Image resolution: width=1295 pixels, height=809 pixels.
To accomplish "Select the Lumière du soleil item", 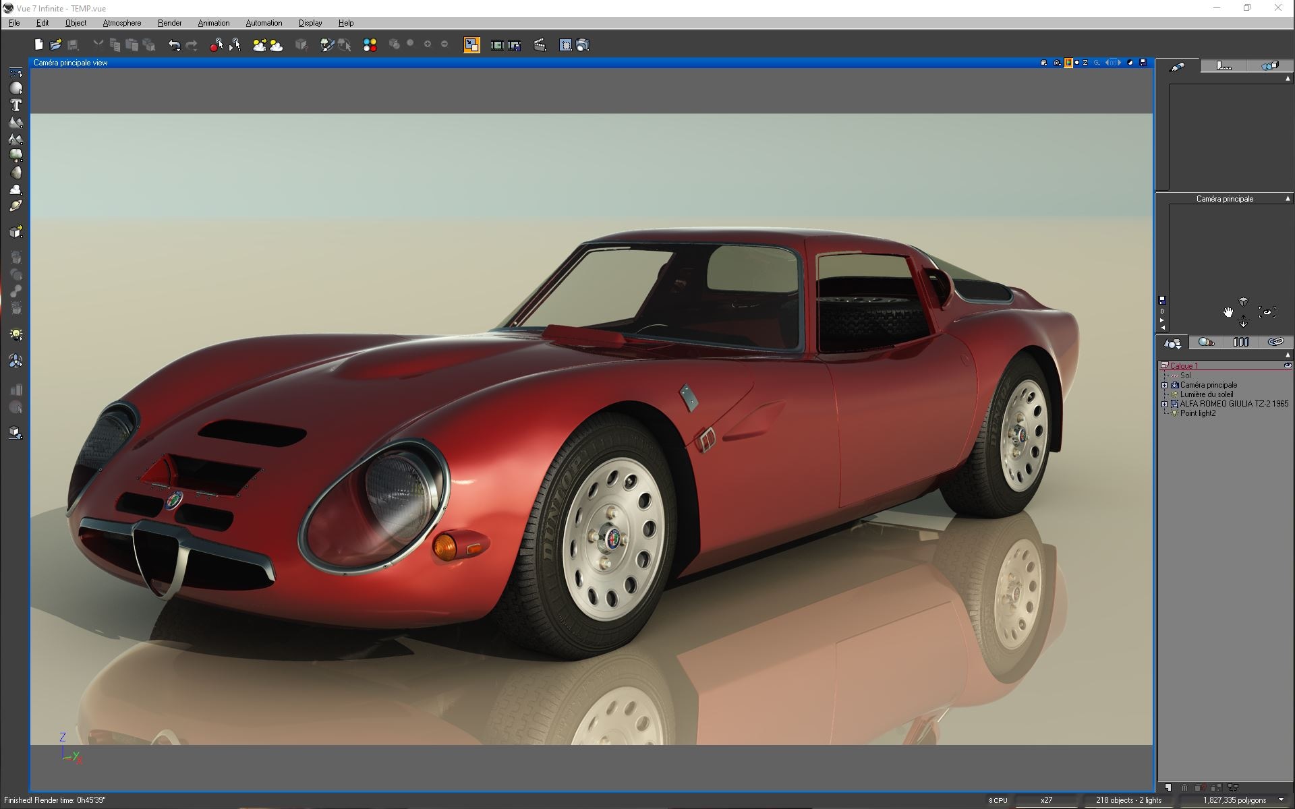I will pos(1207,394).
